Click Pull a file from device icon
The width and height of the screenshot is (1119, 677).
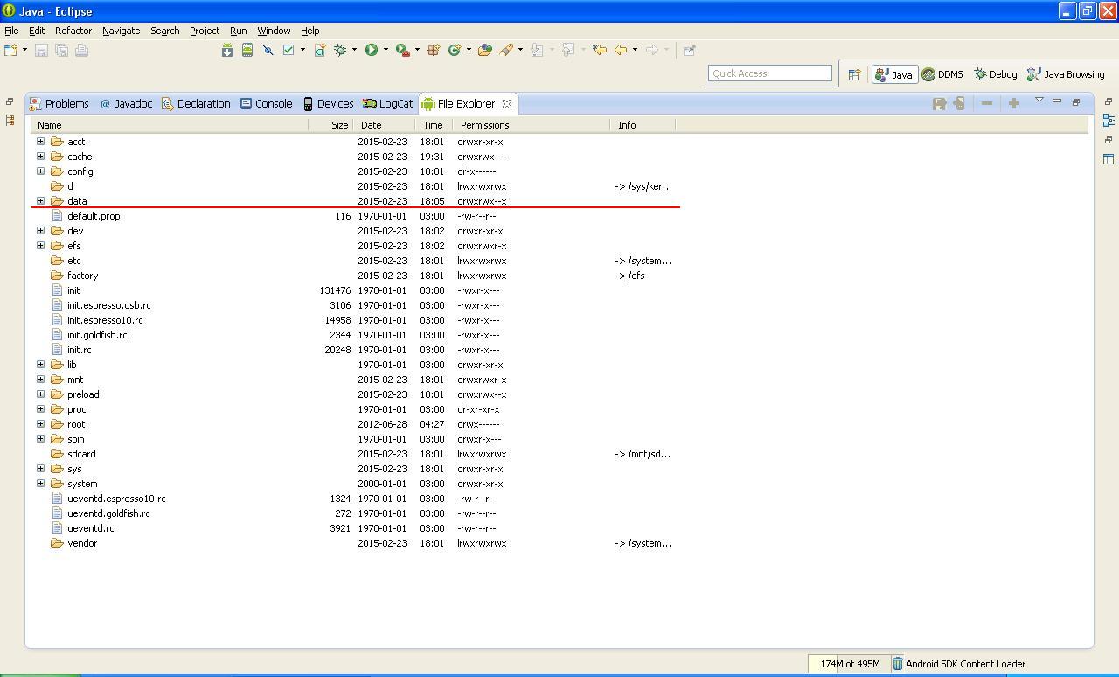(x=939, y=103)
